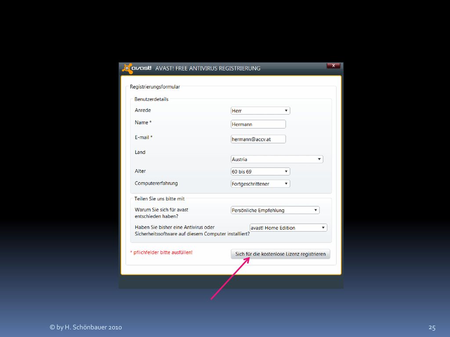Click the avast! logo in title bar
The width and height of the screenshot is (450, 337).
click(137, 68)
